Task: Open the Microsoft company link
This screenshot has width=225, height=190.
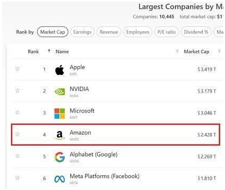Action: [x=82, y=111]
